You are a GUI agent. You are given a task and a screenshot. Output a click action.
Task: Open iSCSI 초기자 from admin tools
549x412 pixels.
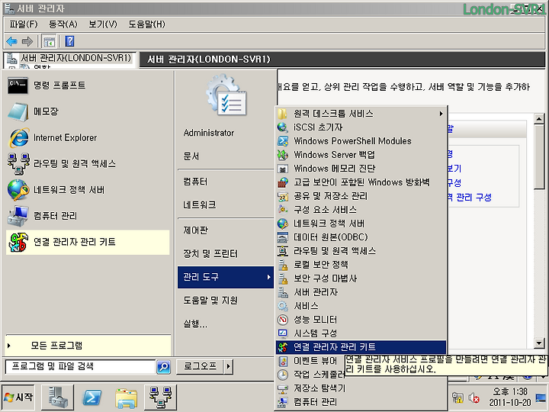point(361,127)
